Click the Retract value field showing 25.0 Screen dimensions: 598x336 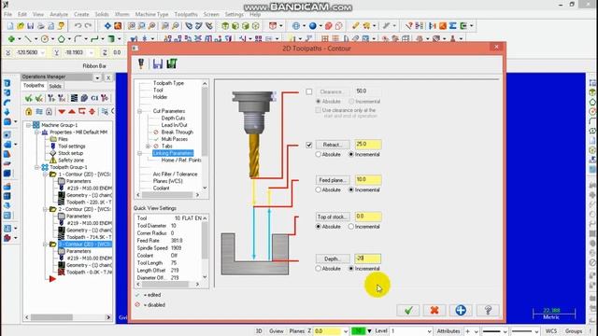tap(367, 145)
